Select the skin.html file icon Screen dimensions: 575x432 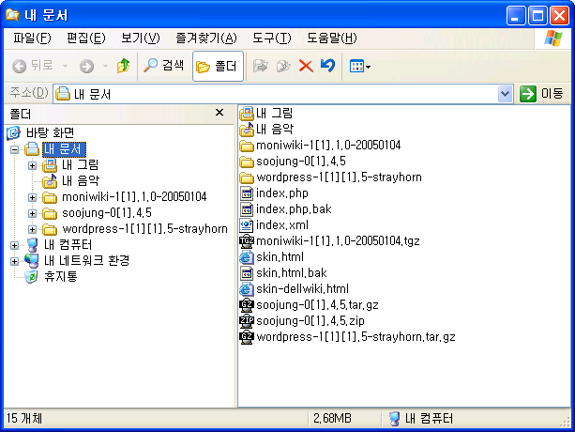pos(247,257)
